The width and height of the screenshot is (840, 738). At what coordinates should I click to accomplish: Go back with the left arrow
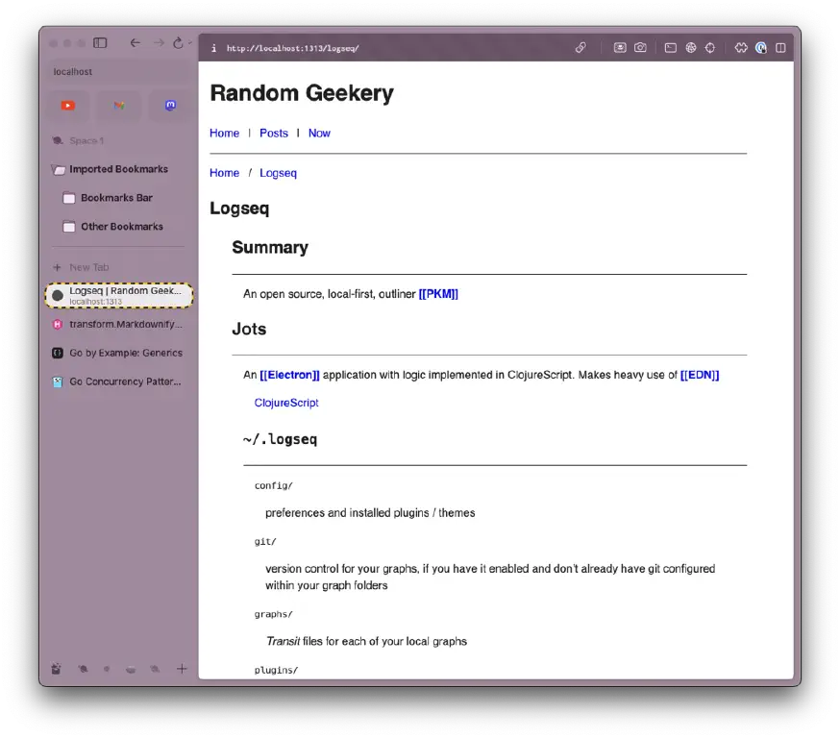click(x=135, y=43)
